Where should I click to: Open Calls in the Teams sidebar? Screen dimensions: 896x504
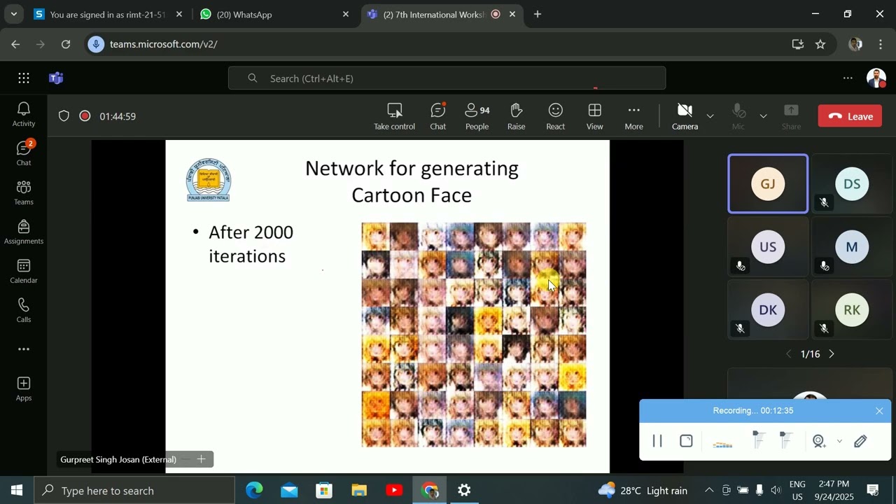click(24, 310)
